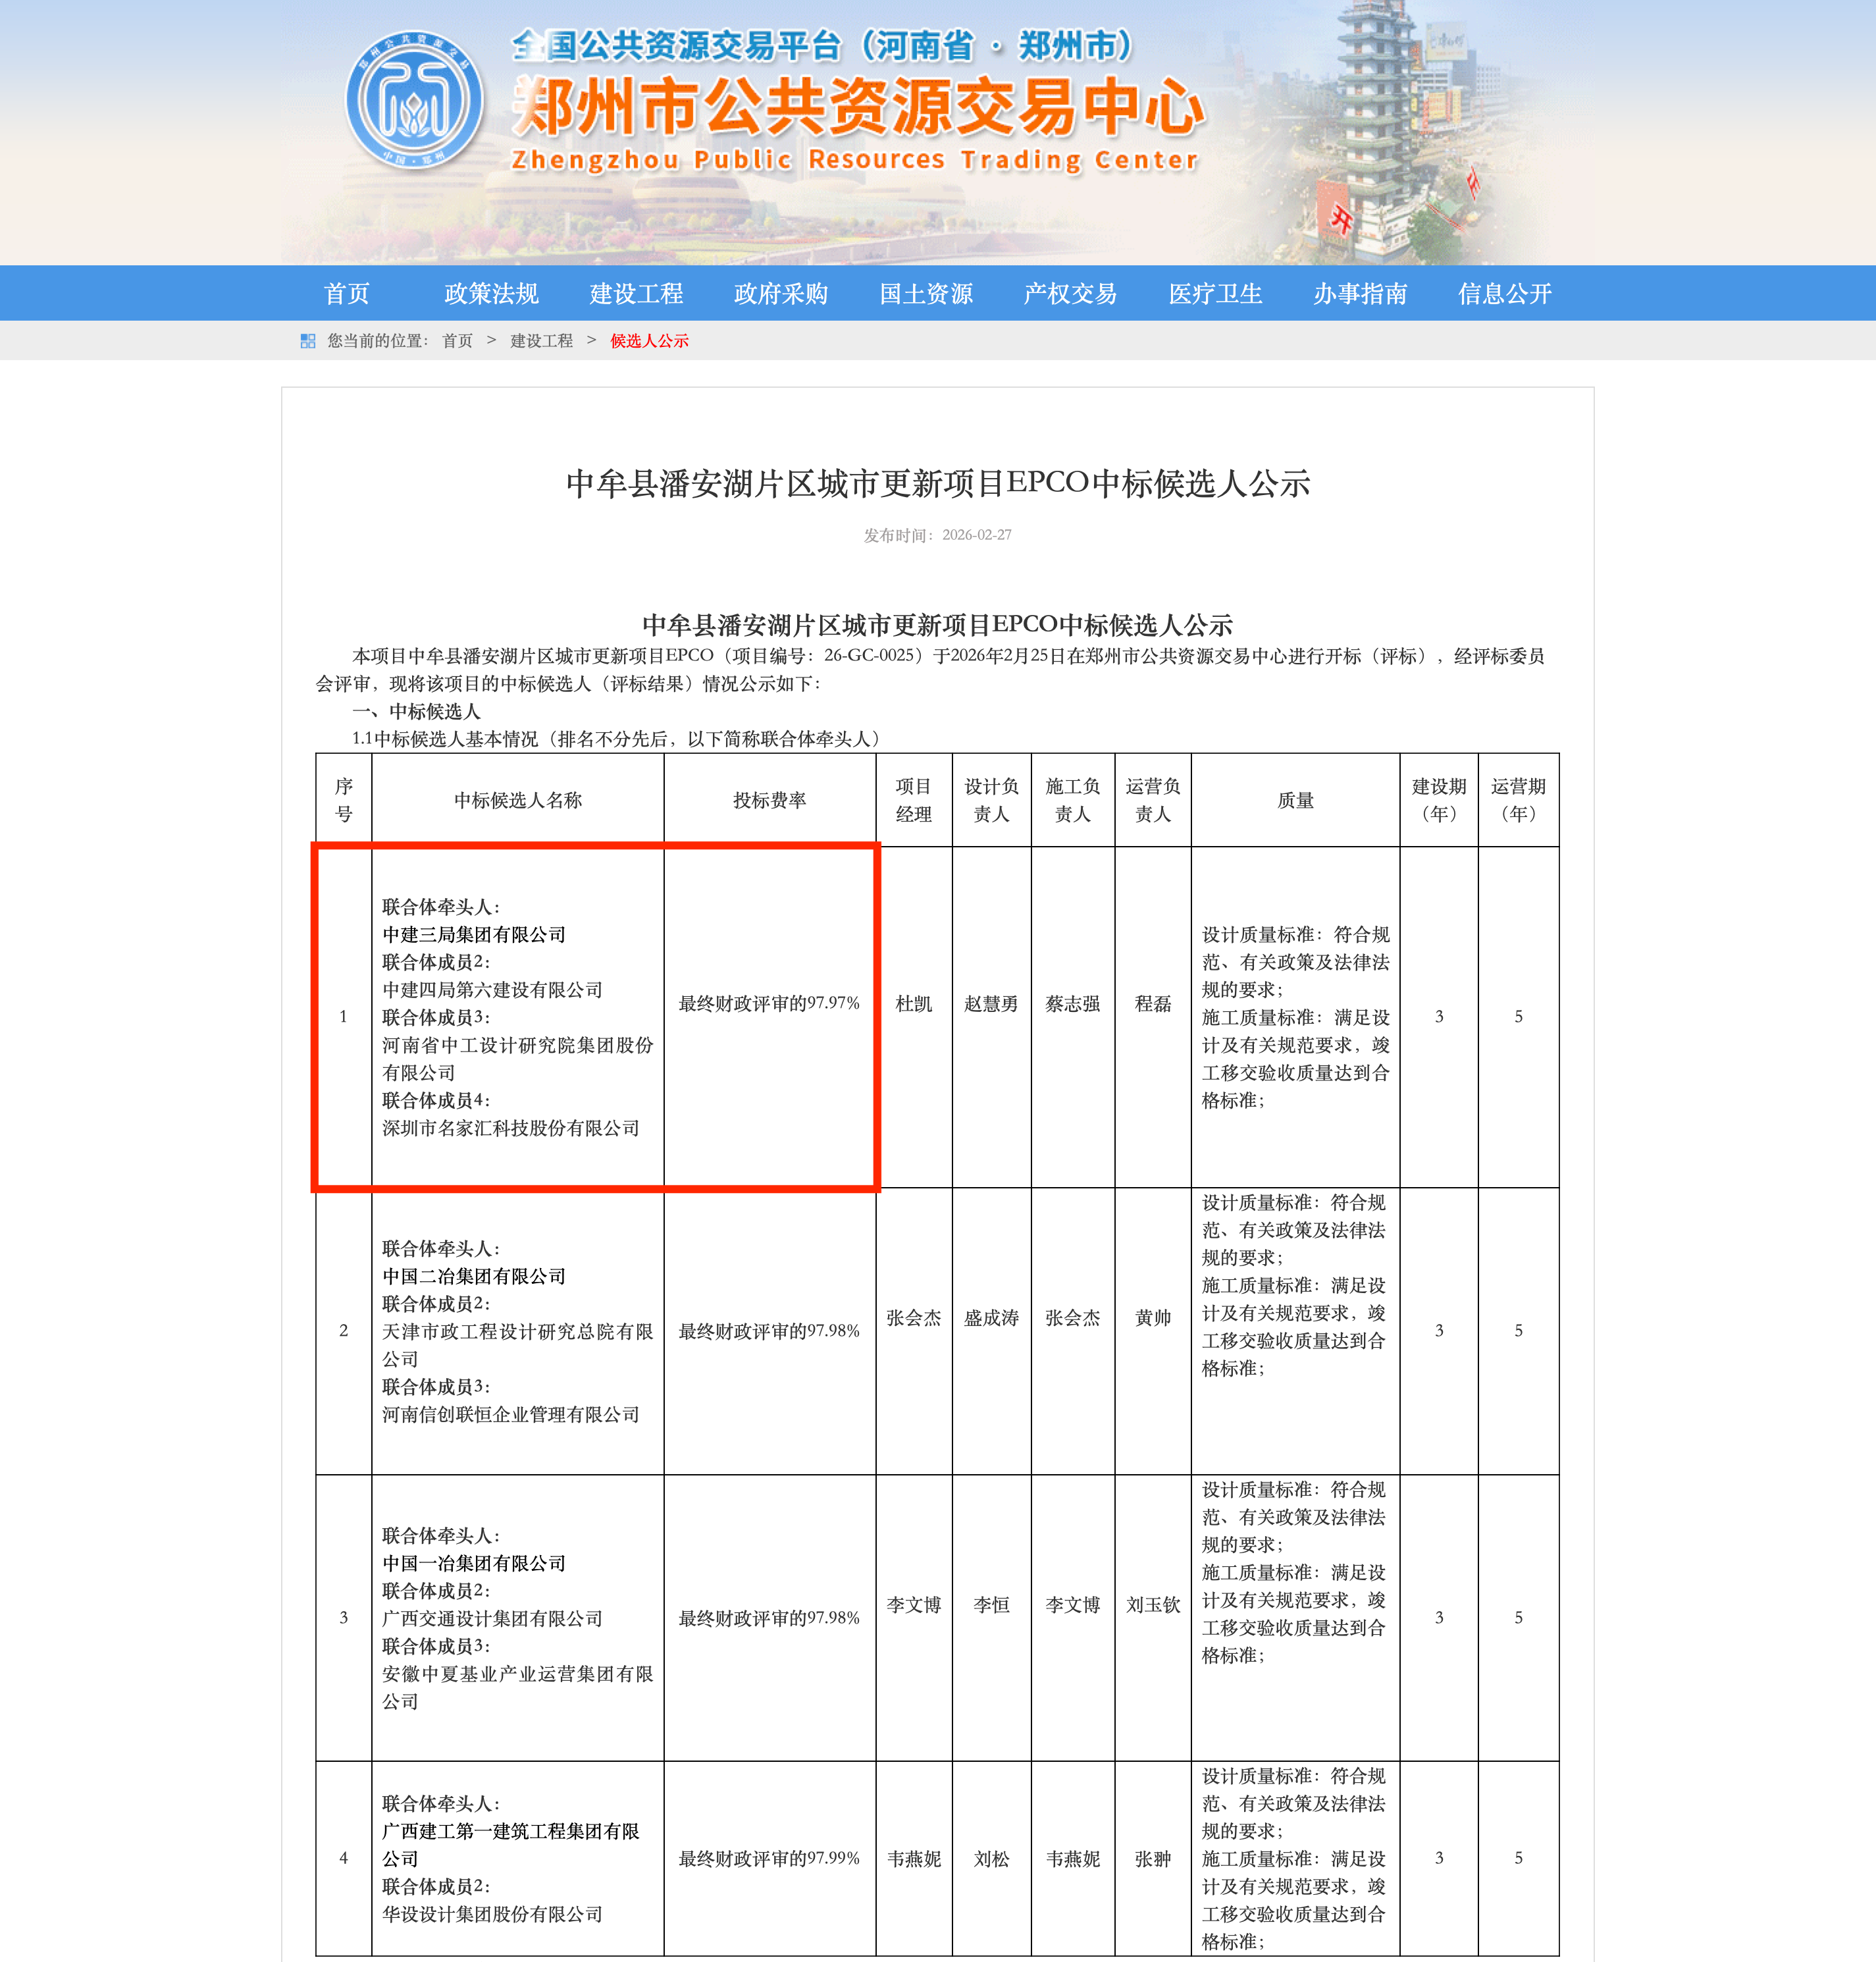1876x1962 pixels.
Task: Click operations lead 张翀
Action: pyautogui.click(x=1152, y=1858)
